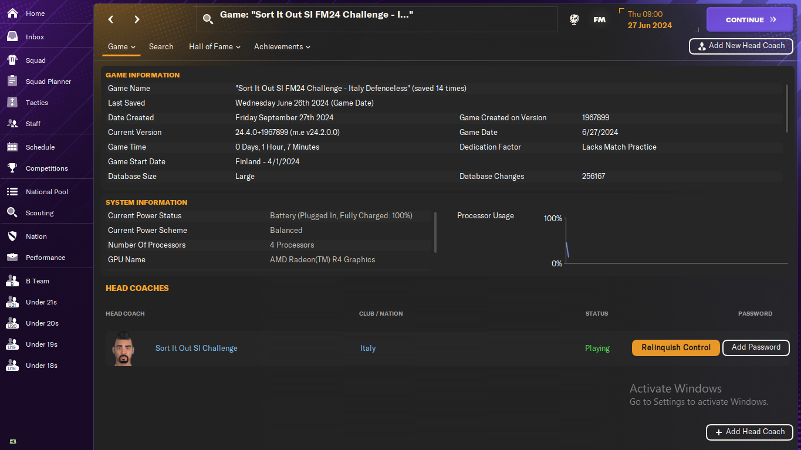Select the Under 18s team icon

coord(12,366)
